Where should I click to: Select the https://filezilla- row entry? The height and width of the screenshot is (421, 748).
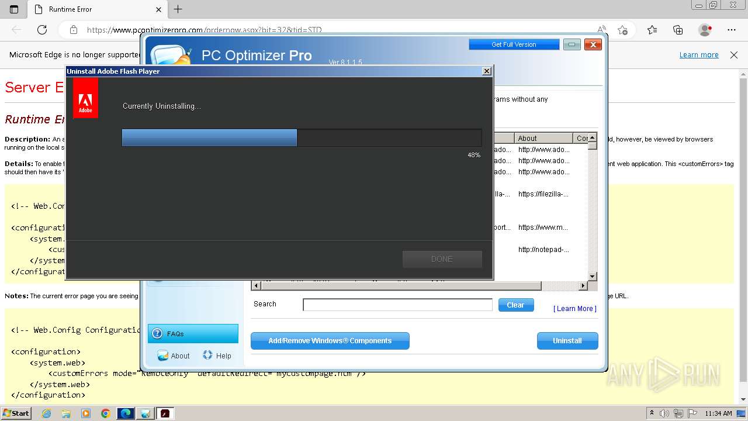point(543,194)
